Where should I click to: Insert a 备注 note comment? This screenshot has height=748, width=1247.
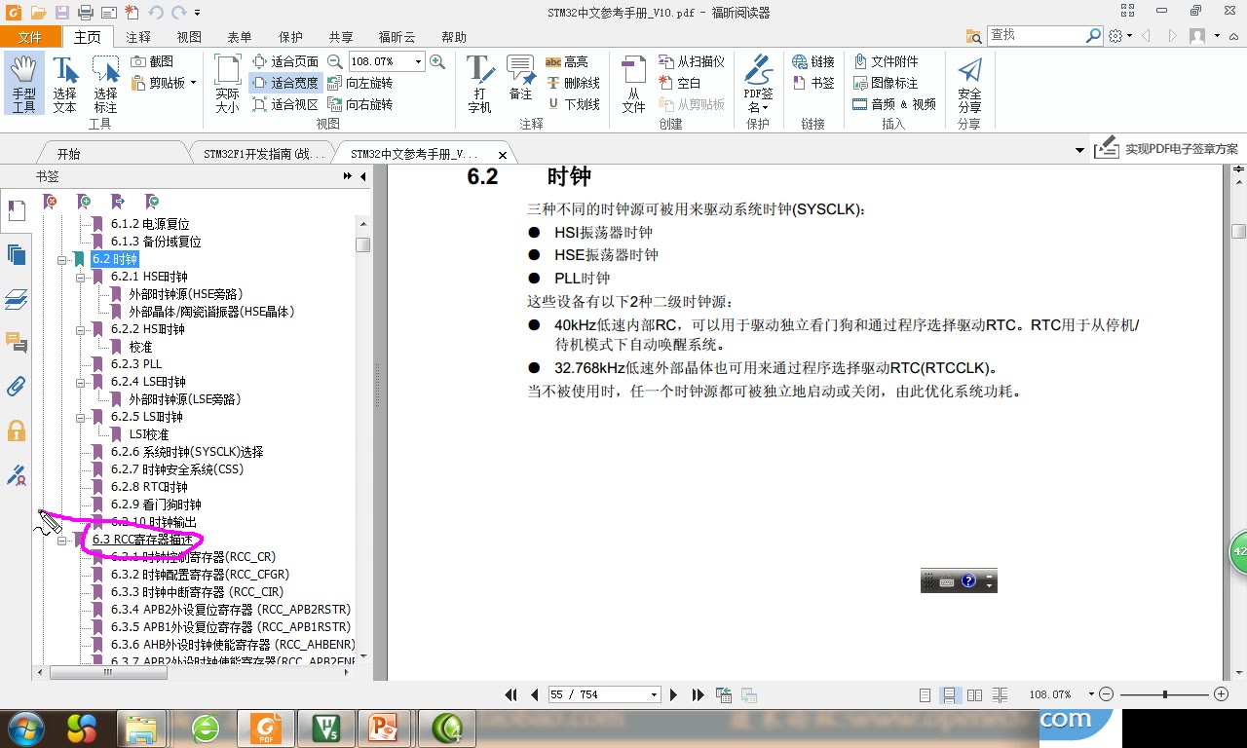521,82
